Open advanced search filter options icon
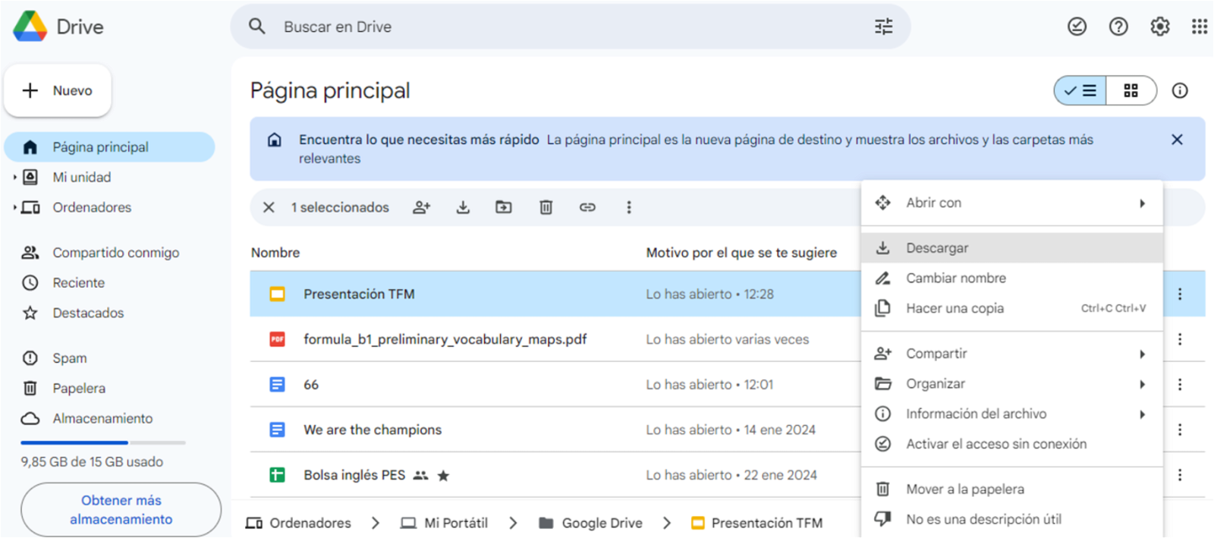Screen dimensions: 1214x538 884,27
